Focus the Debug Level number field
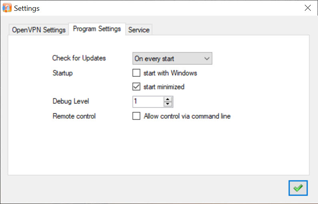Screen dimensions: 318x204 click(x=148, y=101)
